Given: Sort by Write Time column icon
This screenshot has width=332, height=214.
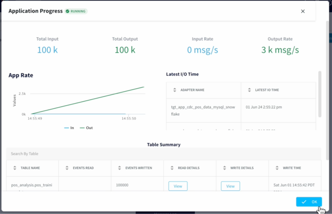Looking at the screenshot, I should coord(277,168).
